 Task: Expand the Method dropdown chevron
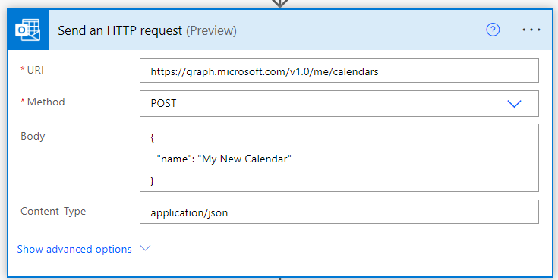[514, 103]
